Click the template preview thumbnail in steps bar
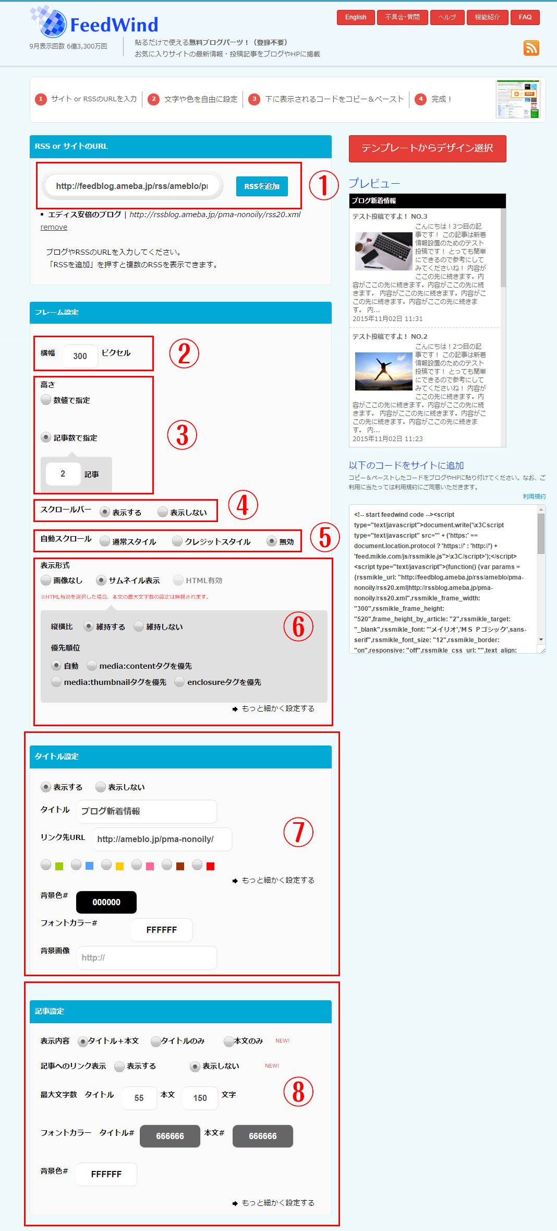Viewport: 557px width, 1231px height. 518,99
